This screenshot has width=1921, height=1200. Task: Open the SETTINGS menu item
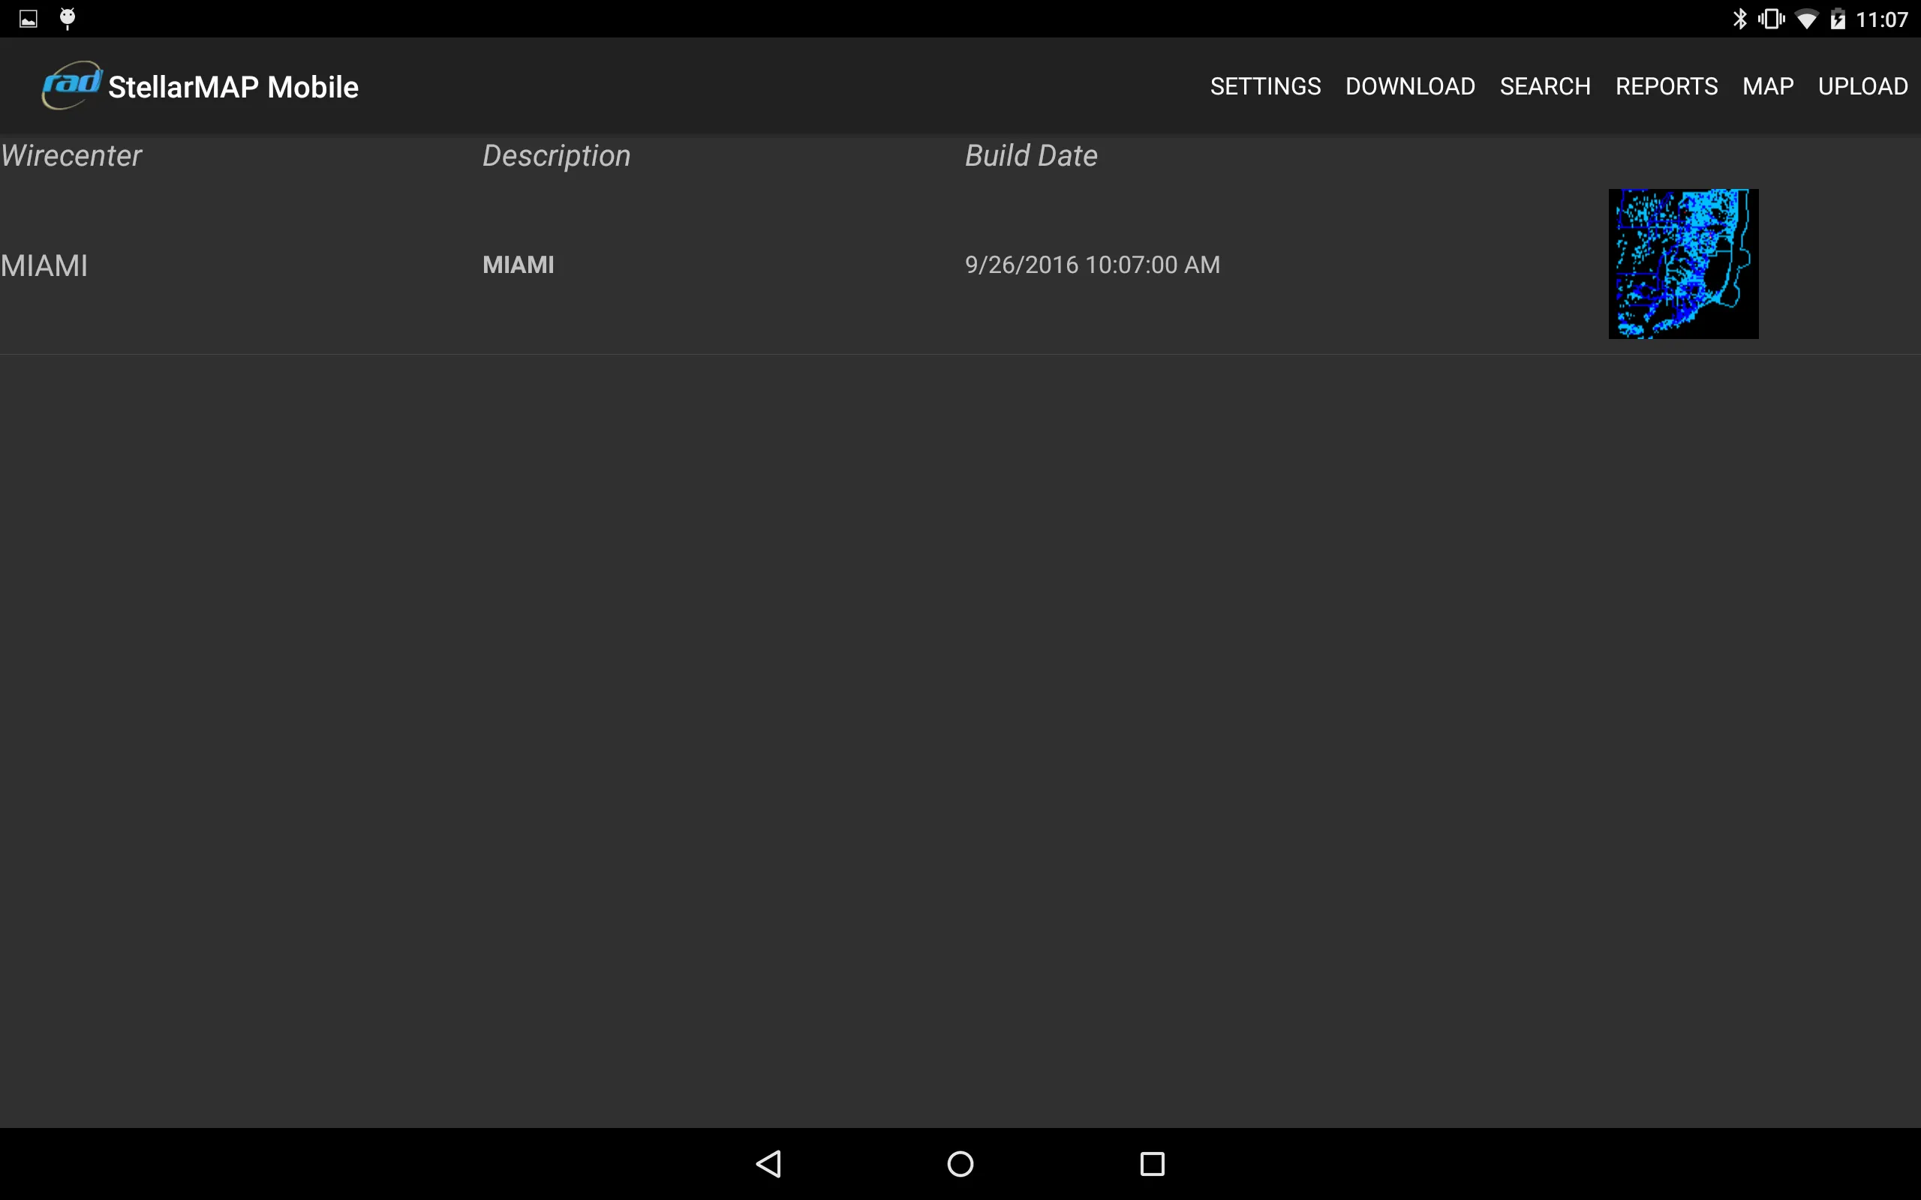(x=1265, y=85)
